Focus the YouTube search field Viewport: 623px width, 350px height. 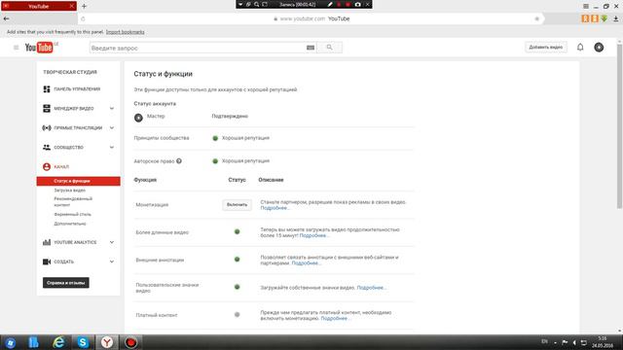click(198, 48)
